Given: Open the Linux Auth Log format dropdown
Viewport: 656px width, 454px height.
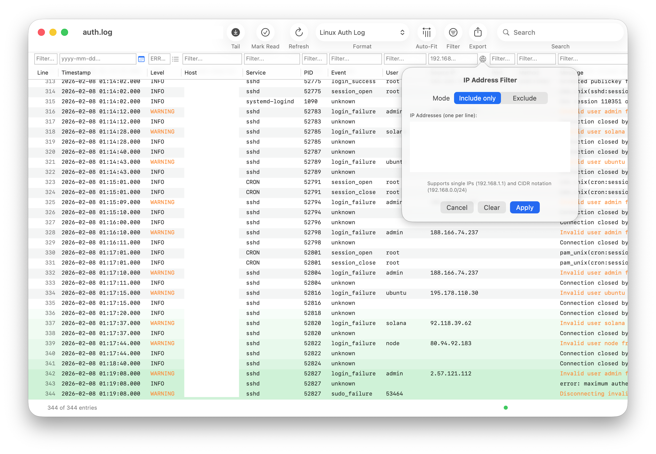Looking at the screenshot, I should coord(362,32).
